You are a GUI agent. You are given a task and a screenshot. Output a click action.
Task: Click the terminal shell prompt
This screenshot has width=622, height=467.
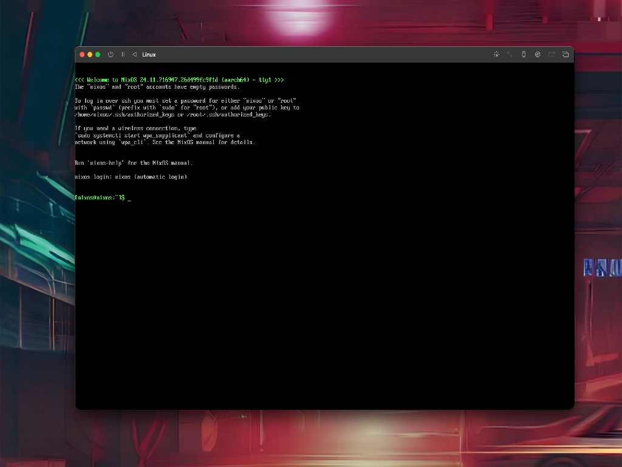point(101,197)
